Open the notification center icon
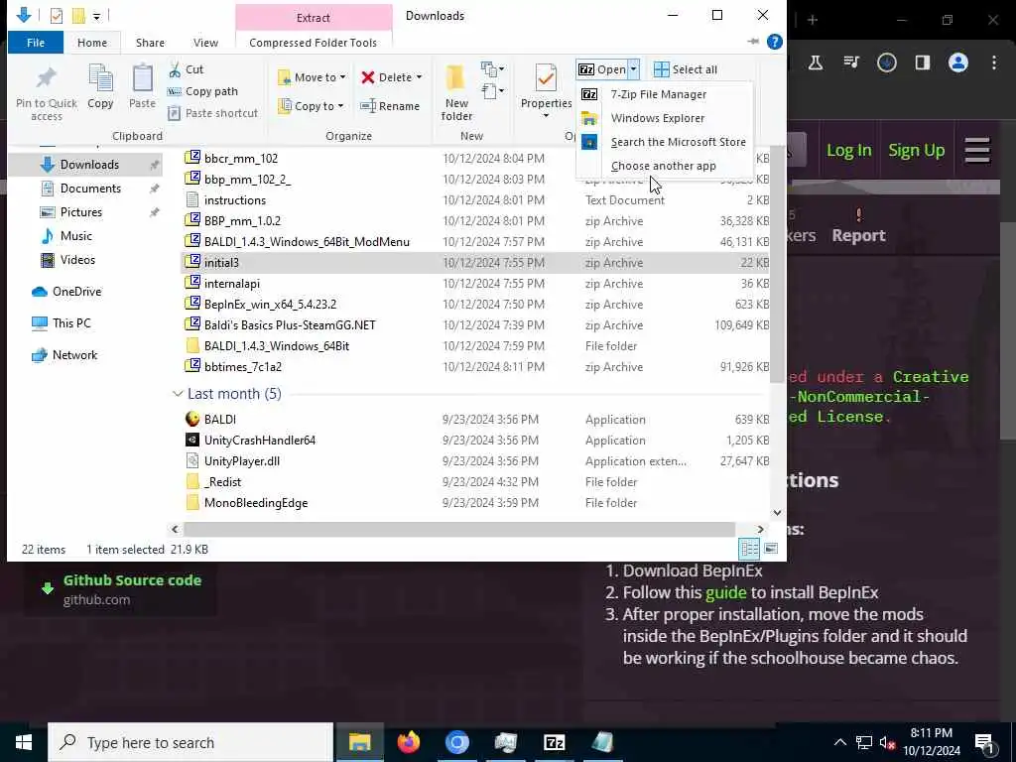Image resolution: width=1016 pixels, height=762 pixels. coord(985,743)
